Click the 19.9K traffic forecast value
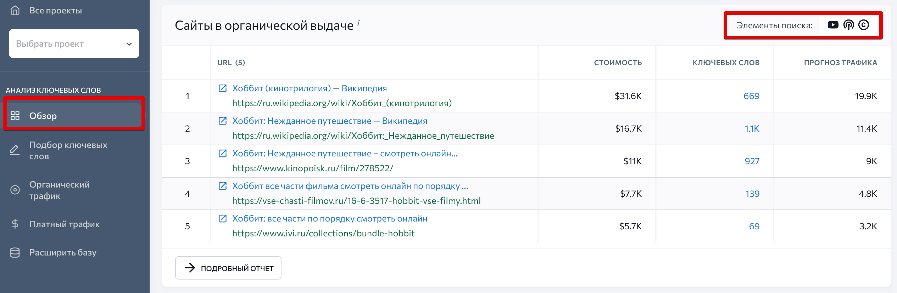This screenshot has height=293, width=897. click(866, 96)
